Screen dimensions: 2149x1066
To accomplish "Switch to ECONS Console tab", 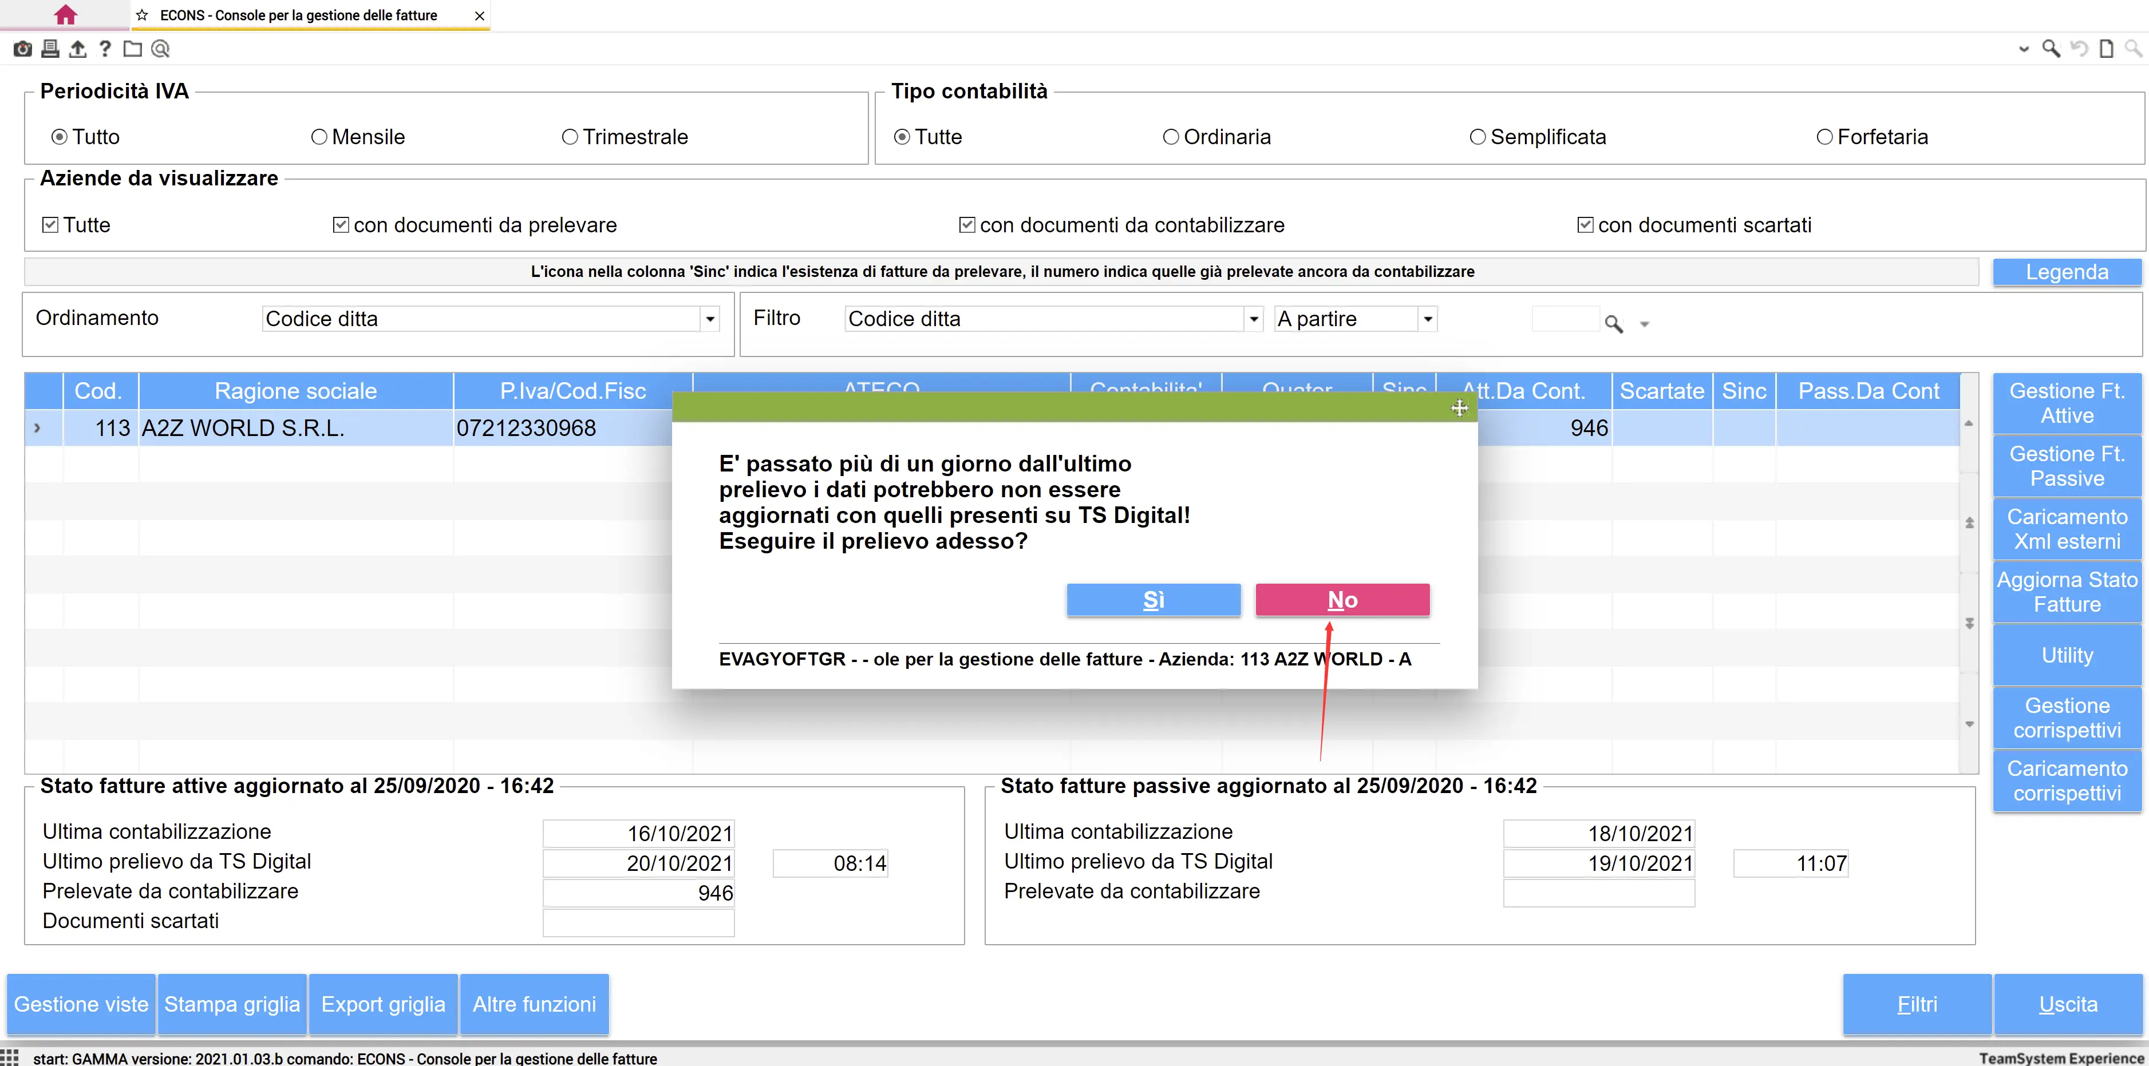I will coord(298,15).
